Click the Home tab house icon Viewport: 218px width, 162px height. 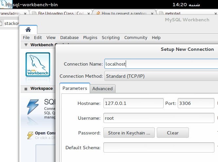(28, 29)
